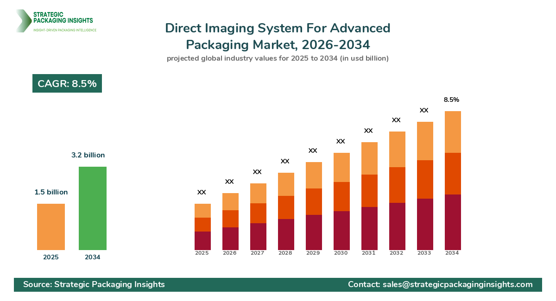This screenshot has width=556, height=301.
Task: Select the green 2034 bar
Action: (93, 207)
